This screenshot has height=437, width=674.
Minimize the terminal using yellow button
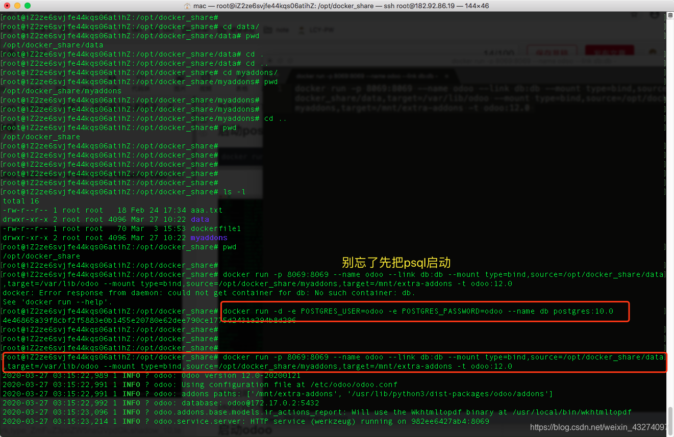tap(17, 6)
